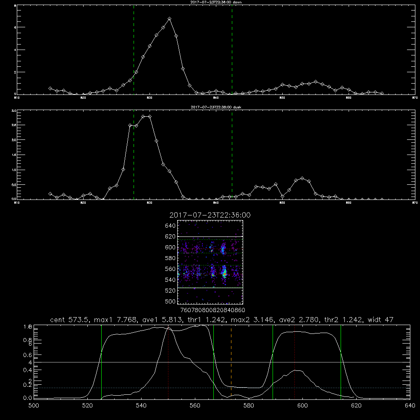This screenshot has height=420, width=420.
Task: Click the '580' label on bottom plot x-axis
Action: tap(249, 406)
